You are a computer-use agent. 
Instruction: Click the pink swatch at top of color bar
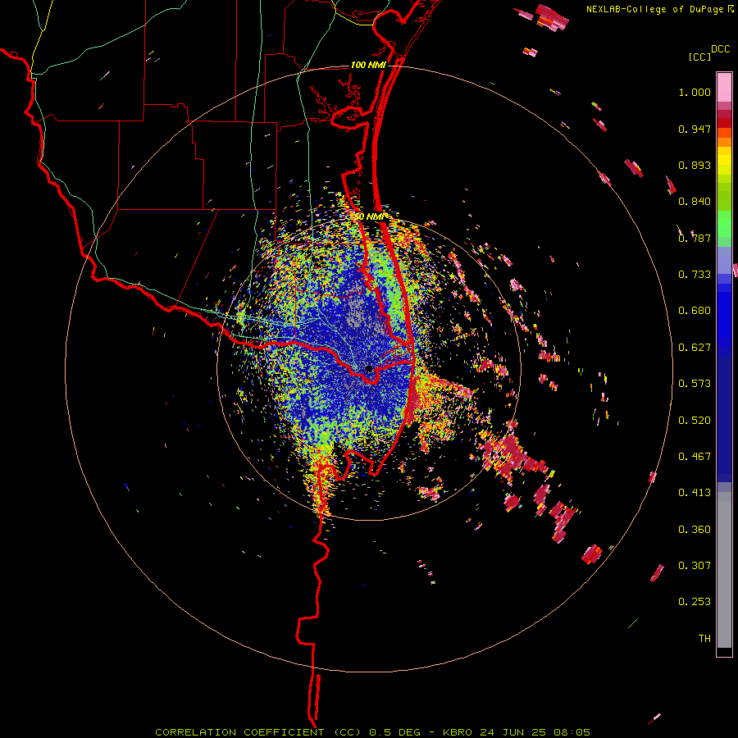(724, 87)
